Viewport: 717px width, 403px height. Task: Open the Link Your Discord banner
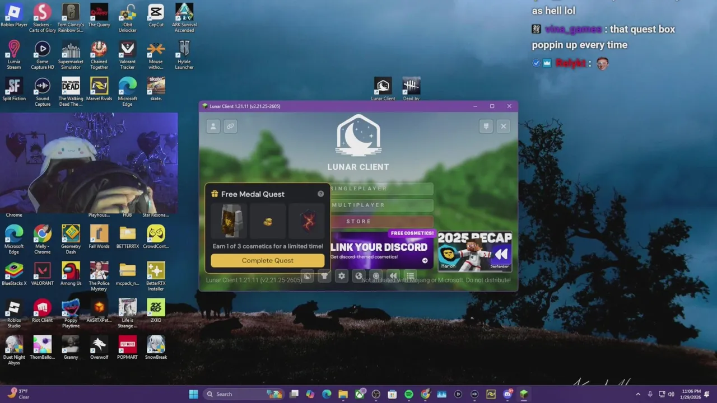[x=381, y=250]
